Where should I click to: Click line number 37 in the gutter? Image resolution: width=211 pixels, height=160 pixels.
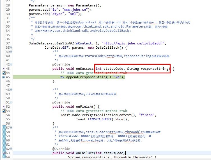[x=8, y=43]
